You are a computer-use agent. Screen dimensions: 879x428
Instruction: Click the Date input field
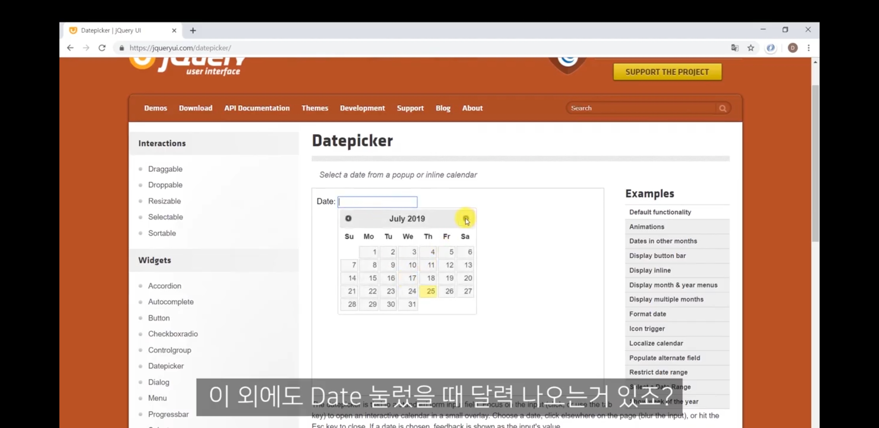tap(377, 202)
